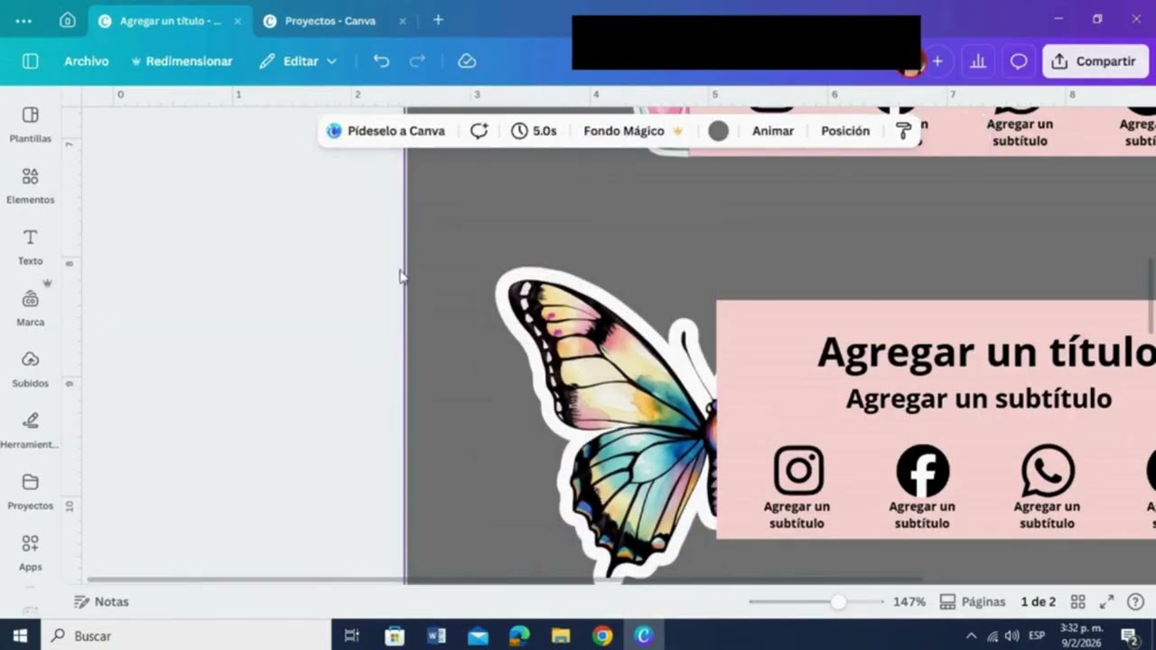Add a collaborator with plus icon

(937, 60)
